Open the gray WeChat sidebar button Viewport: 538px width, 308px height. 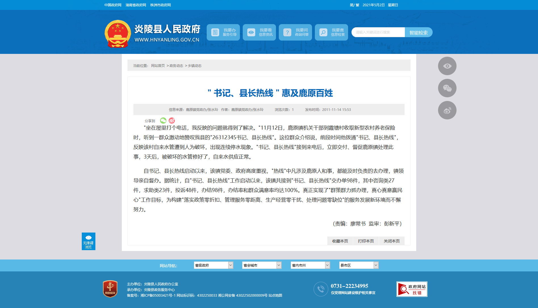[x=447, y=88]
